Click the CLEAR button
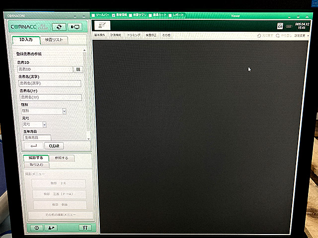The height and width of the screenshot is (238, 318). [x=54, y=146]
